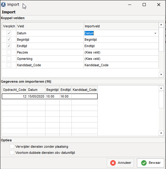This screenshot has width=166, height=169.
Task: Click the red X icon on Annuleer
Action: pyautogui.click(x=113, y=163)
